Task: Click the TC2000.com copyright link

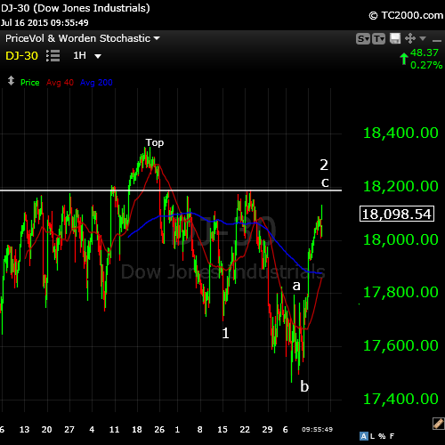Action: tap(406, 15)
